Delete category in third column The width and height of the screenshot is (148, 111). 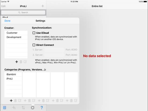(x=43, y=101)
